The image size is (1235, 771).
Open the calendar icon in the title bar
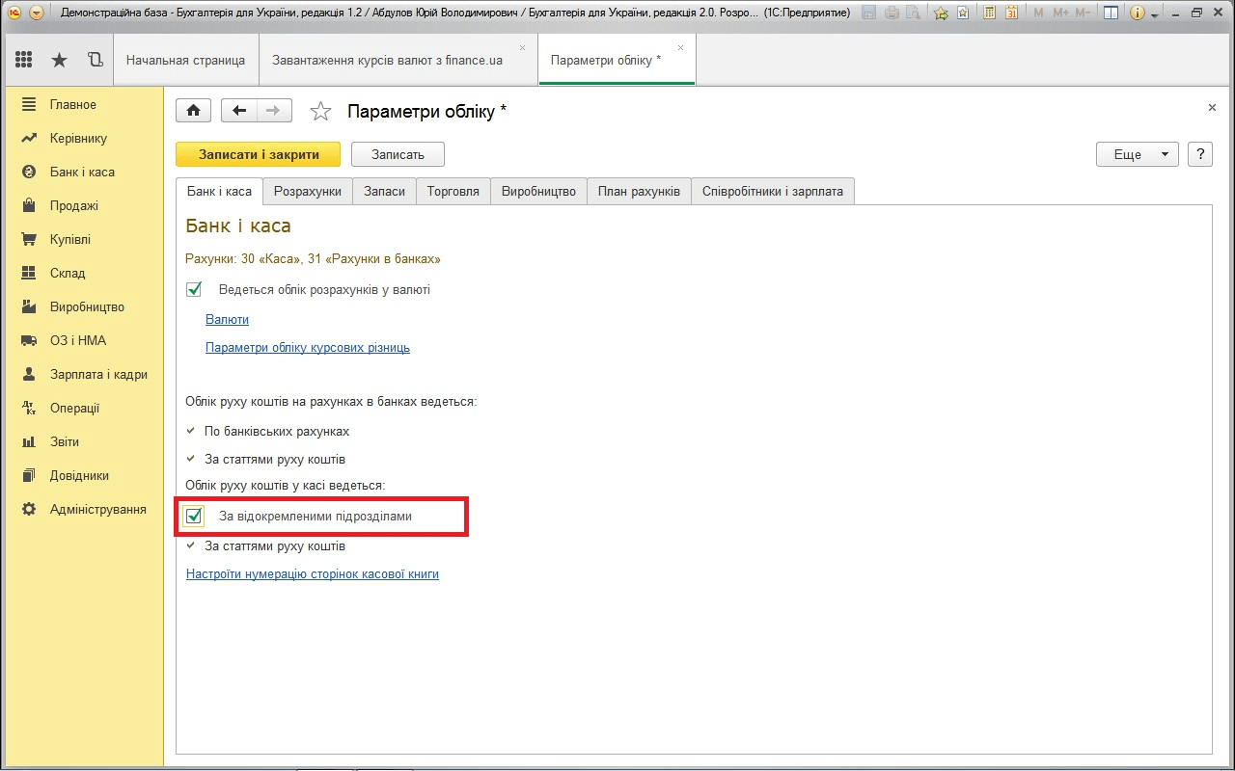point(1011,13)
